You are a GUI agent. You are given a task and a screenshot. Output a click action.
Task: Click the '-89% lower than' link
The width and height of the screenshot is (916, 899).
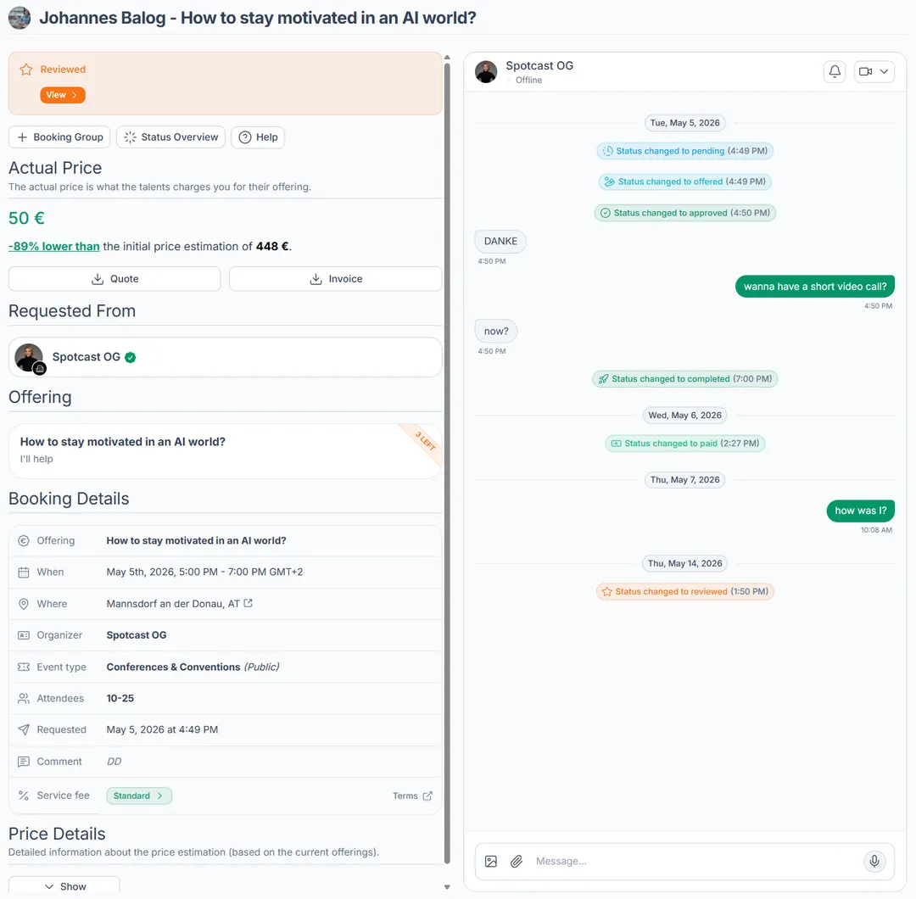coord(53,247)
